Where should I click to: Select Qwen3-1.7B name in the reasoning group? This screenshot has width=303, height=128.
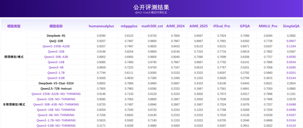(x=56, y=73)
